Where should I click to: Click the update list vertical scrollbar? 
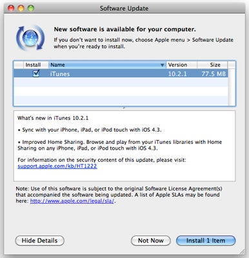[232, 87]
